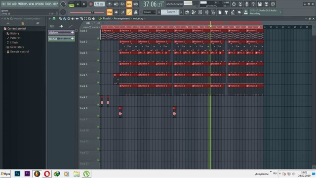Select the playlist Slice tool
The height and width of the screenshot is (178, 316).
(81, 19)
